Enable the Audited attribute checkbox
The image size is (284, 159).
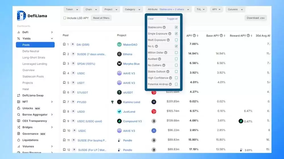tap(176, 59)
